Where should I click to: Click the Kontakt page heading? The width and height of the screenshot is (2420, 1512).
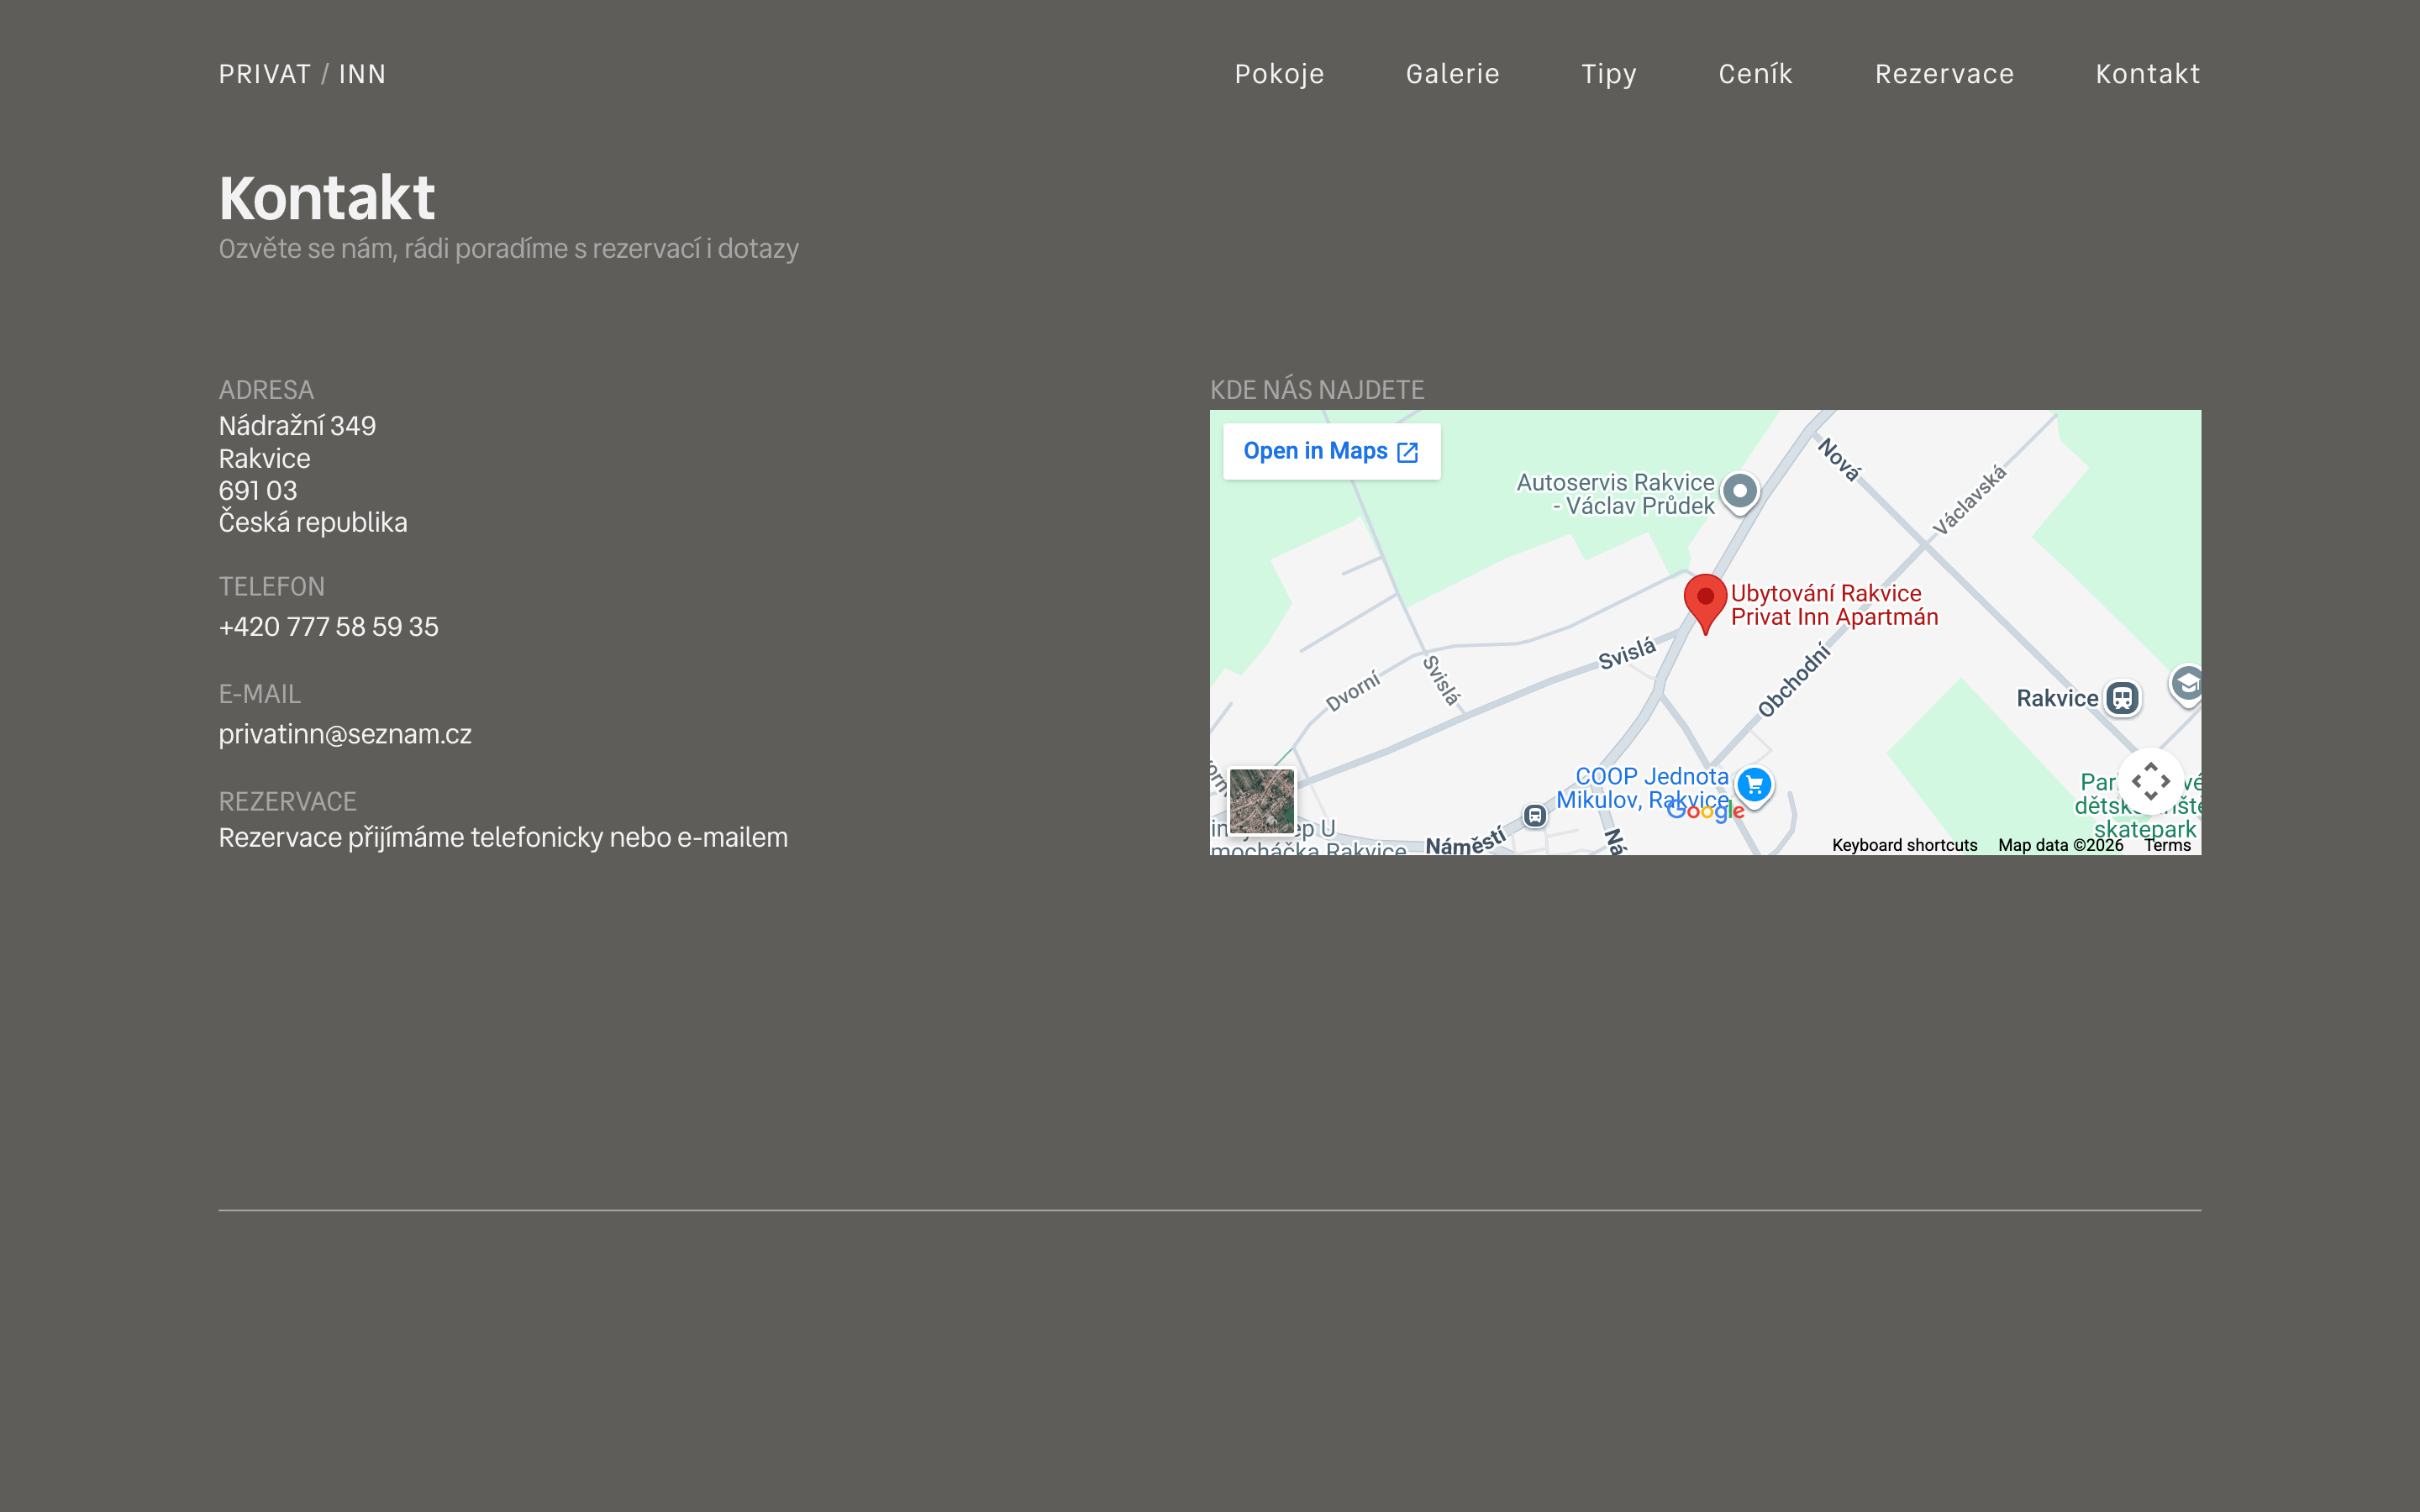click(327, 197)
